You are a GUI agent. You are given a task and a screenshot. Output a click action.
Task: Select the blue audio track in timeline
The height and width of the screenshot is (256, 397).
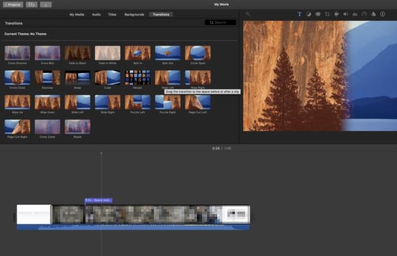133,227
